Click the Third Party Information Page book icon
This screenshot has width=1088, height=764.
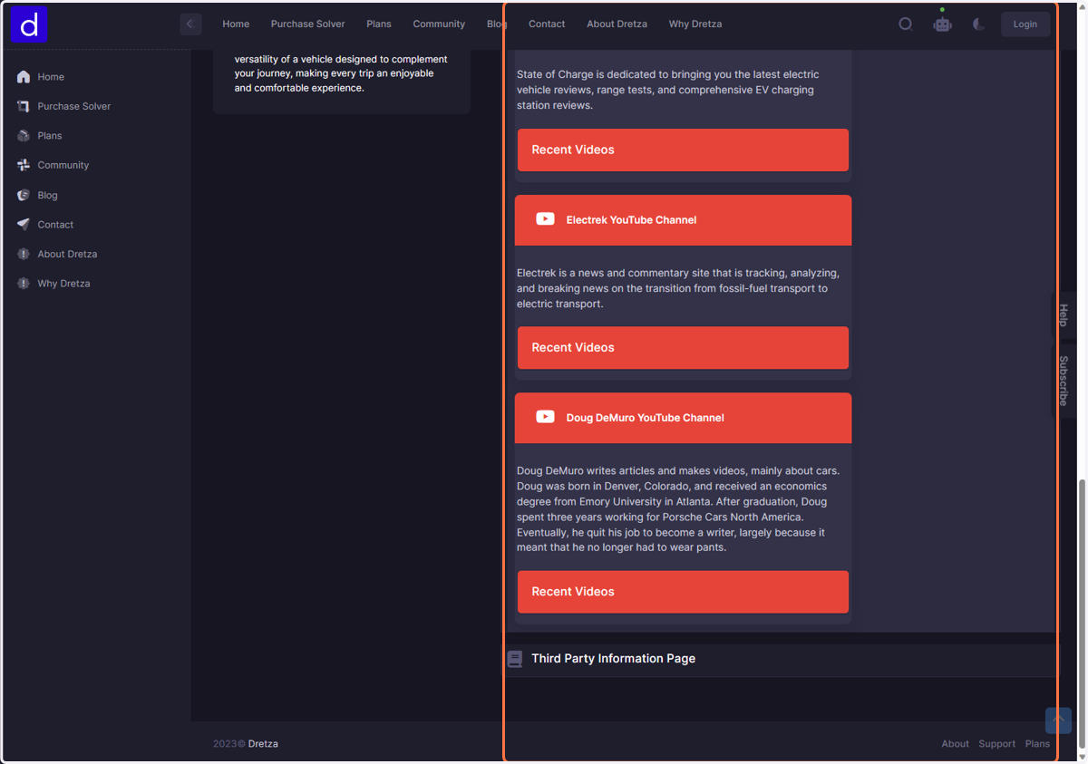click(x=515, y=659)
